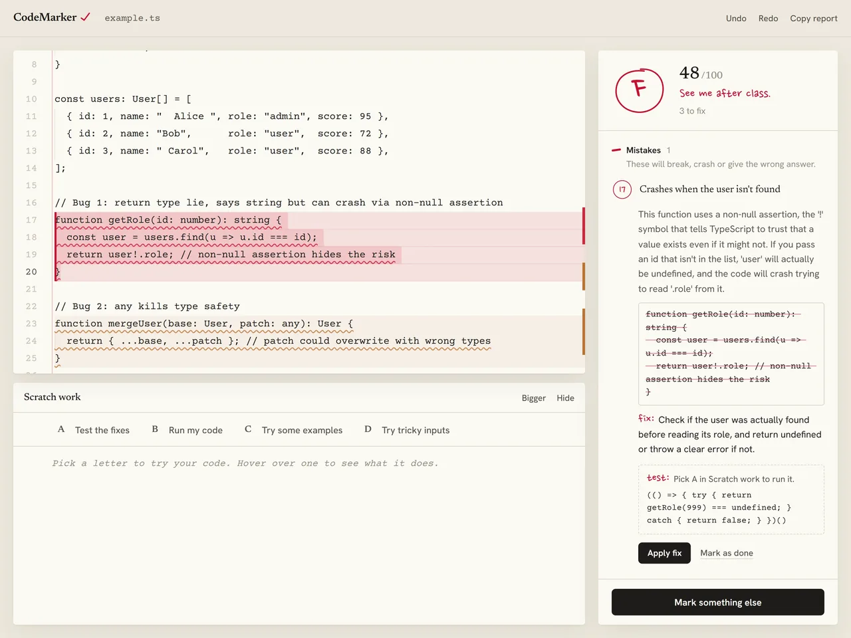Click the Bob user row in code
Image resolution: width=851 pixels, height=638 pixels.
pos(227,134)
